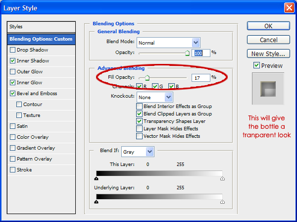Enable the Stroke checkbox
The width and height of the screenshot is (297, 222).
pyautogui.click(x=12, y=170)
